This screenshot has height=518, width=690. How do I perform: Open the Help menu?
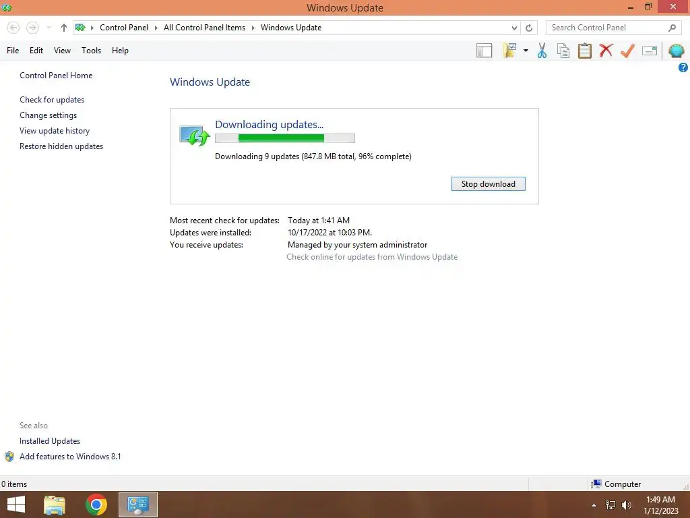(x=120, y=50)
